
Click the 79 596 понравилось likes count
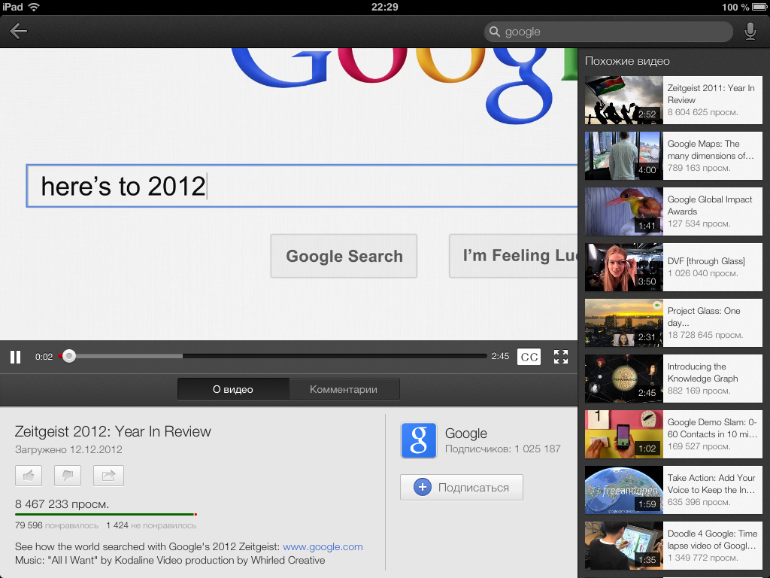[56, 525]
